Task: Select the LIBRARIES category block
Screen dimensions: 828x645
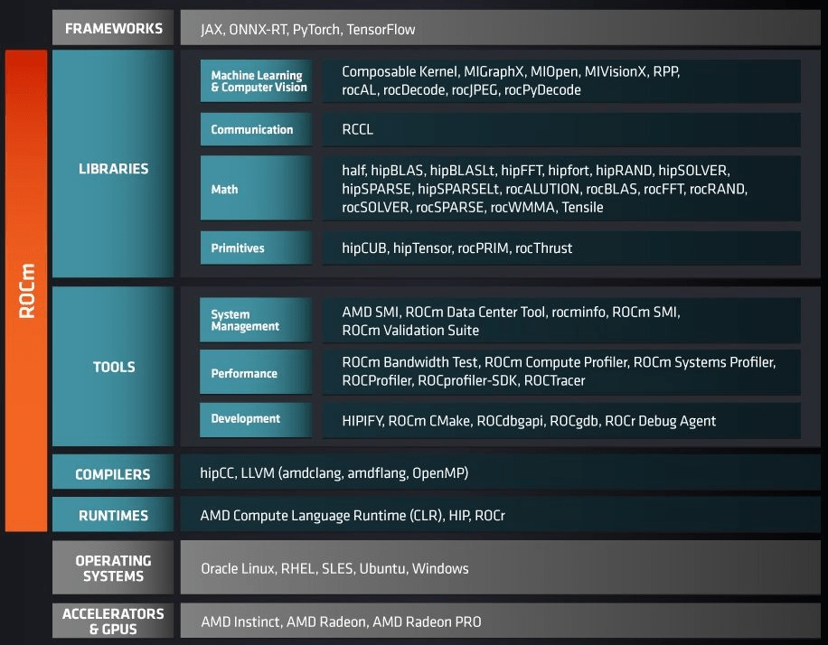Action: click(x=113, y=164)
